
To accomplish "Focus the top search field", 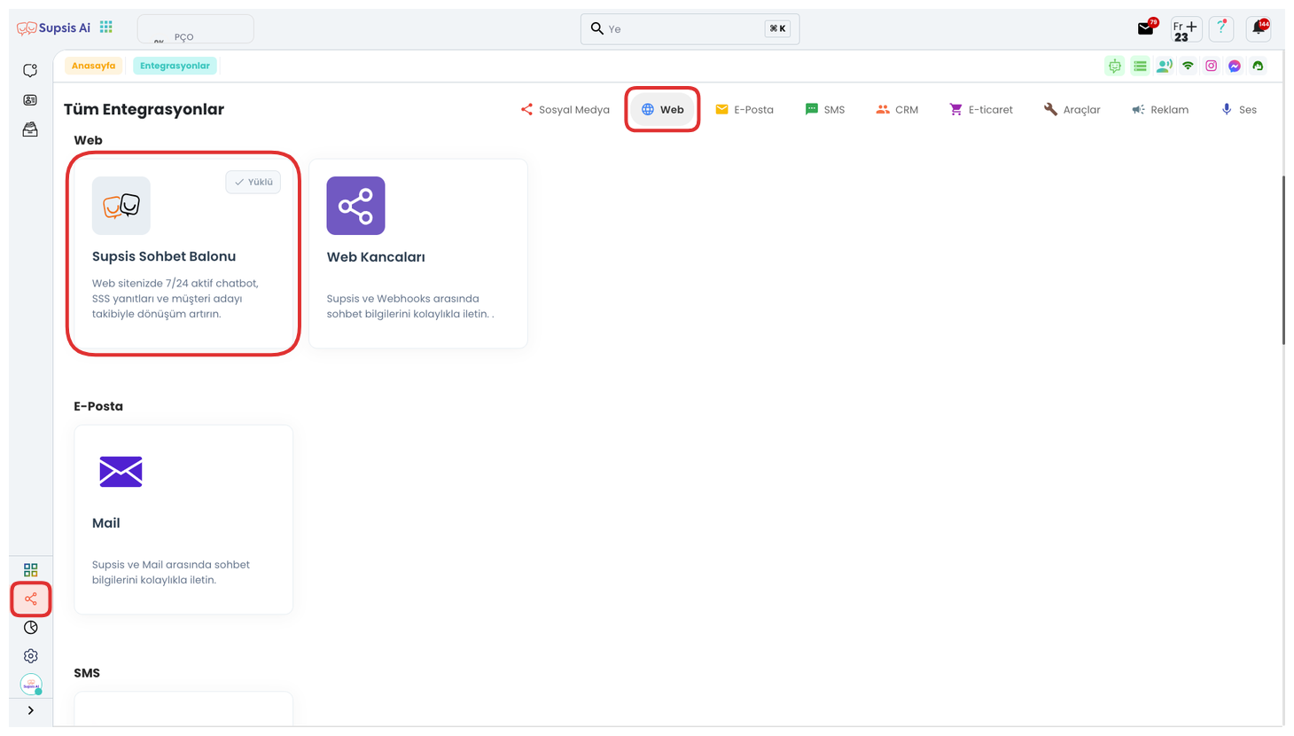I will tap(690, 29).
